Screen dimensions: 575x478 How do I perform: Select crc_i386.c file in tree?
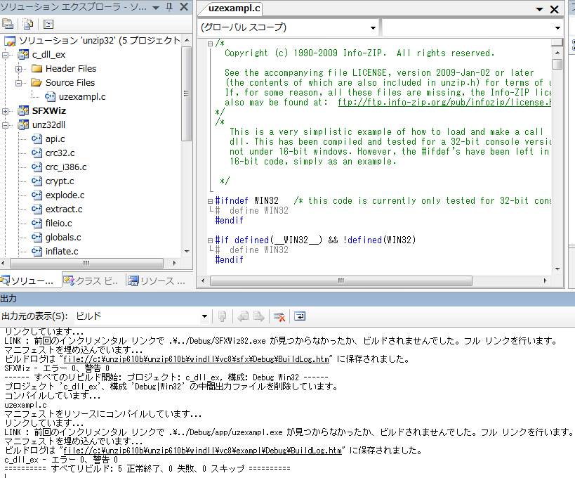[x=66, y=167]
